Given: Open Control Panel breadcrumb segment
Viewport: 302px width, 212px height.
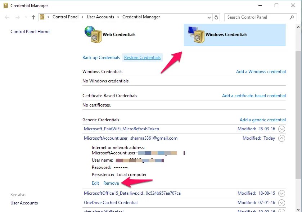Looking at the screenshot, I should pos(66,17).
